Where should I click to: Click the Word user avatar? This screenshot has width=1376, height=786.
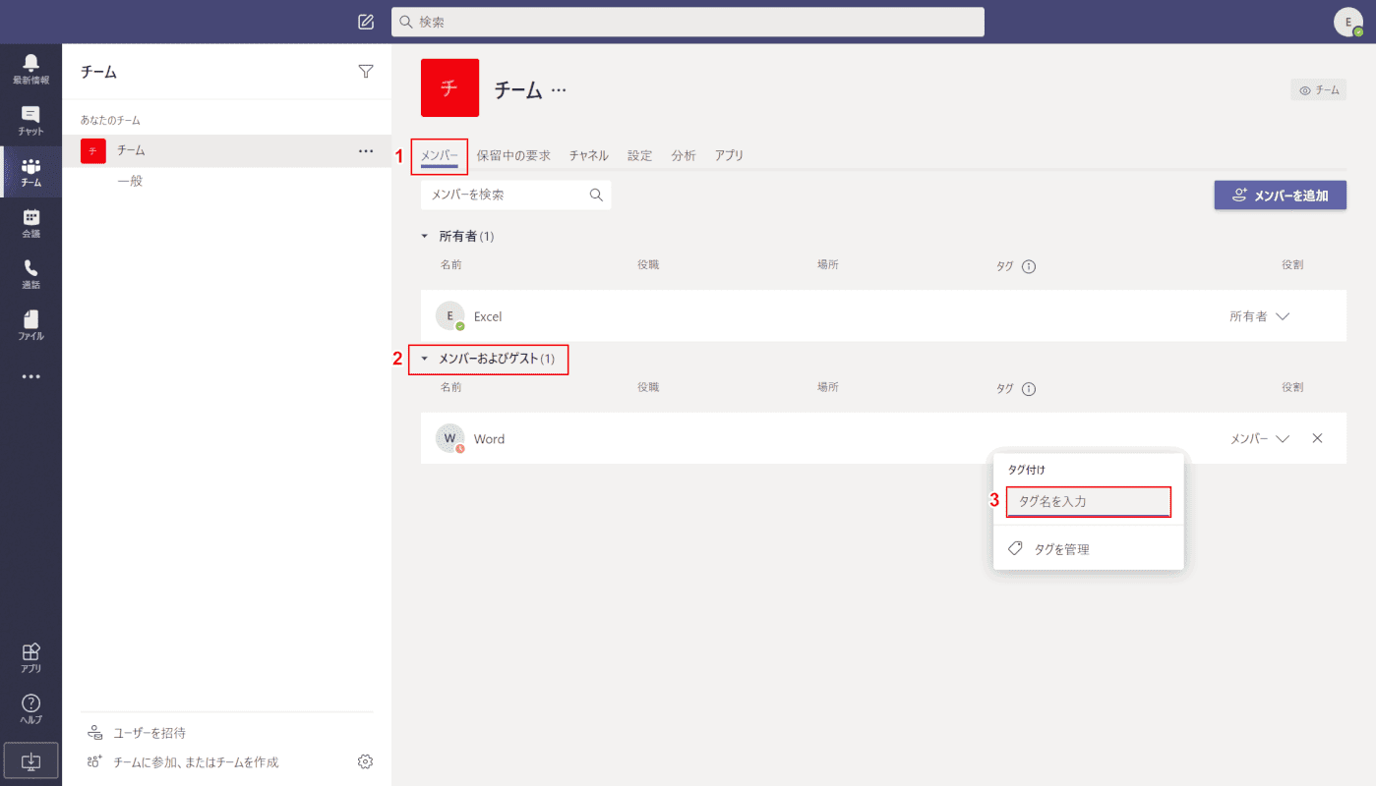(450, 438)
